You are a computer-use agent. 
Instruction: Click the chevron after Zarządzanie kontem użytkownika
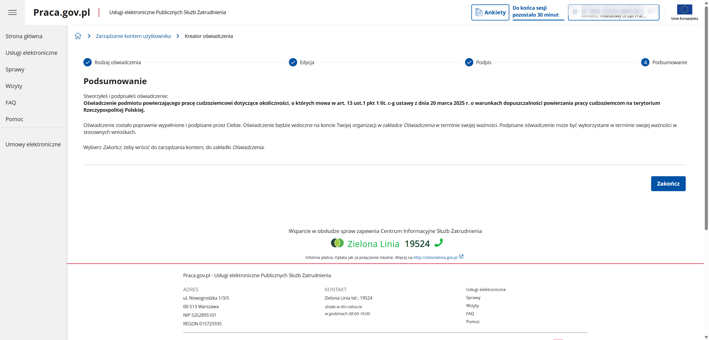click(x=178, y=36)
